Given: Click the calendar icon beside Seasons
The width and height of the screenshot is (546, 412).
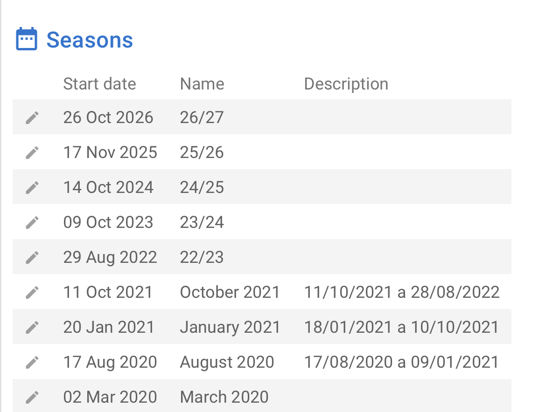Looking at the screenshot, I should (27, 39).
